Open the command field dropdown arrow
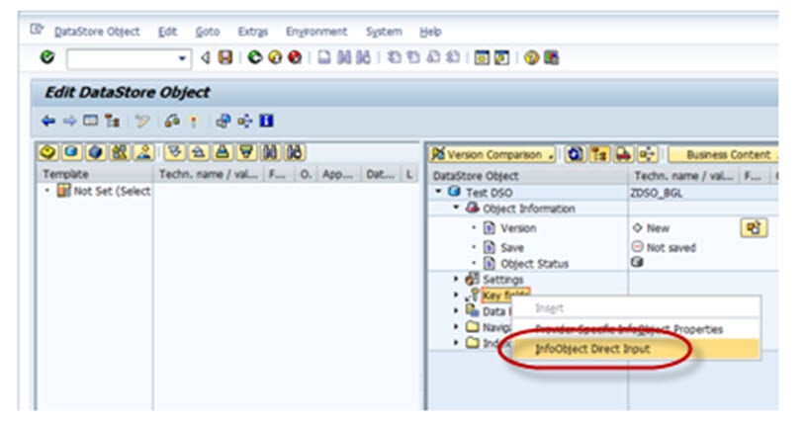 [182, 58]
